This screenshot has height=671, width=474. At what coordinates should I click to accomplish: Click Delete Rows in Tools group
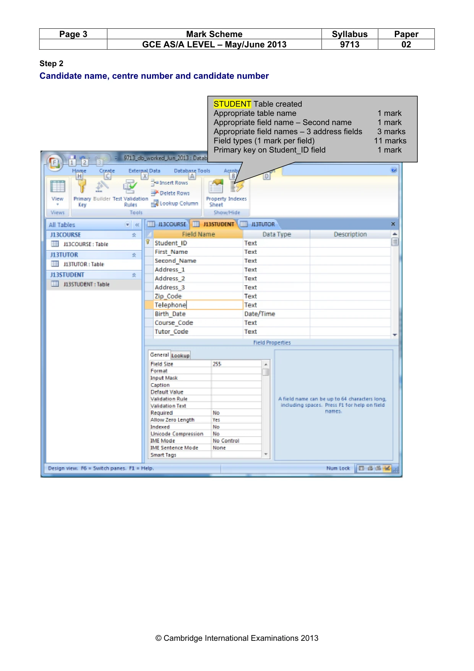click(170, 193)
